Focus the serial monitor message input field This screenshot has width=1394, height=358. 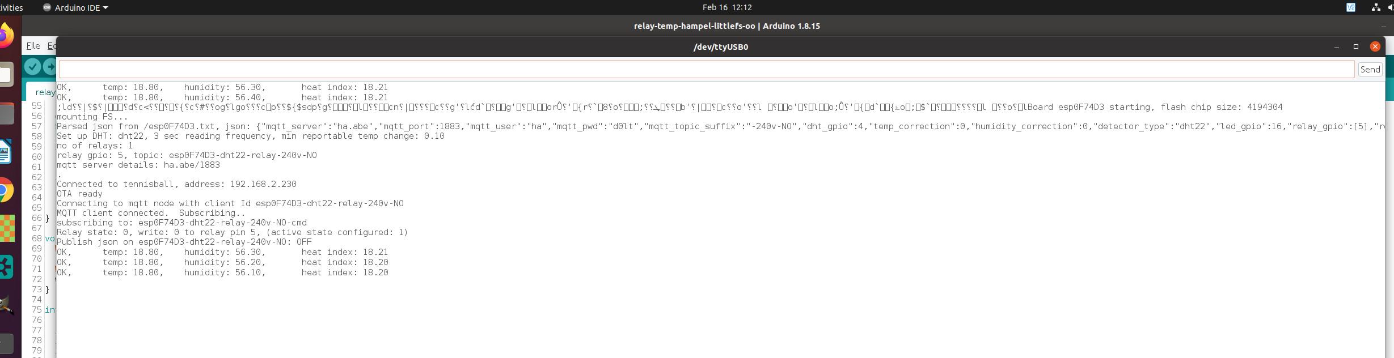click(x=707, y=69)
